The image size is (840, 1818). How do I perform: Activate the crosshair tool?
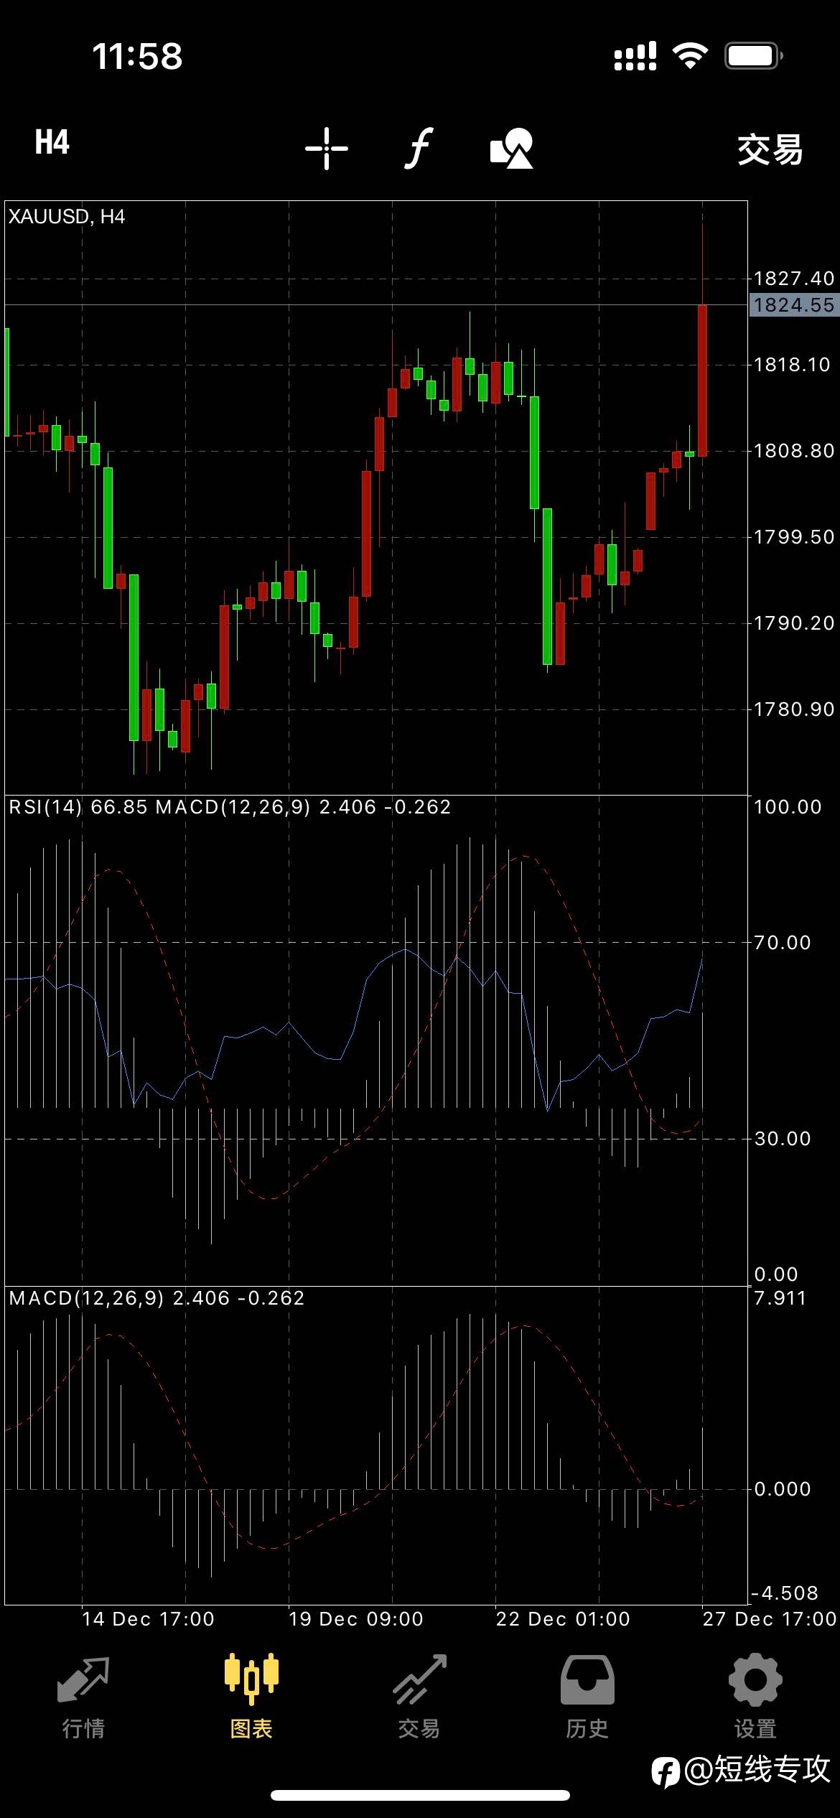(x=327, y=149)
